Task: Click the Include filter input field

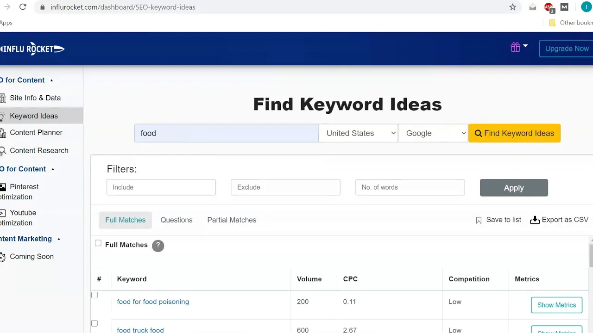Action: pos(161,187)
